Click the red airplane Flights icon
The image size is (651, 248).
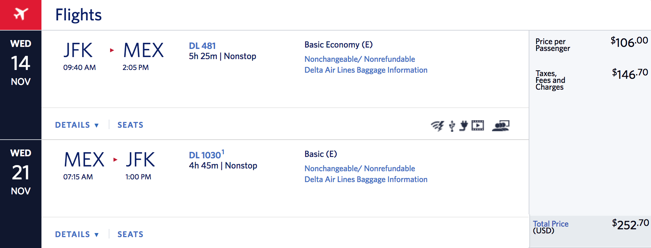[x=21, y=15]
